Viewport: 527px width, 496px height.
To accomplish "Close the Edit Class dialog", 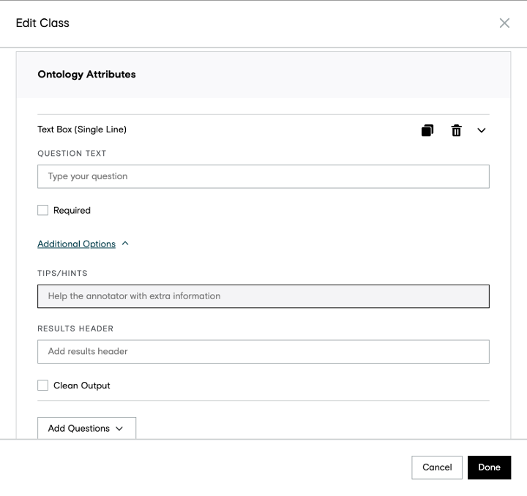I will pos(504,23).
